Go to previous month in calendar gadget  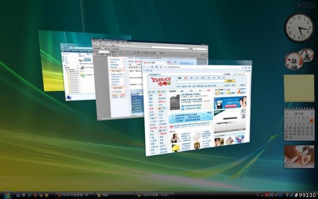[286, 113]
